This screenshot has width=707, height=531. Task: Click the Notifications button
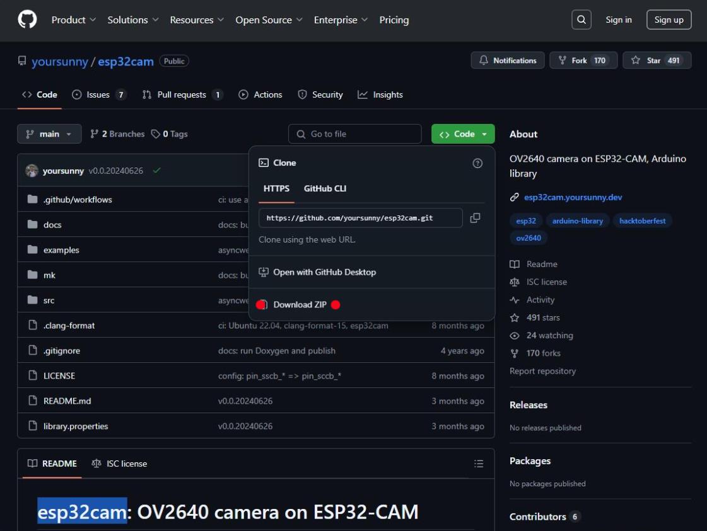508,60
